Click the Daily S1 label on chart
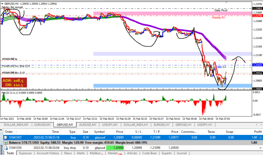The image size is (263, 155). click(x=221, y=67)
